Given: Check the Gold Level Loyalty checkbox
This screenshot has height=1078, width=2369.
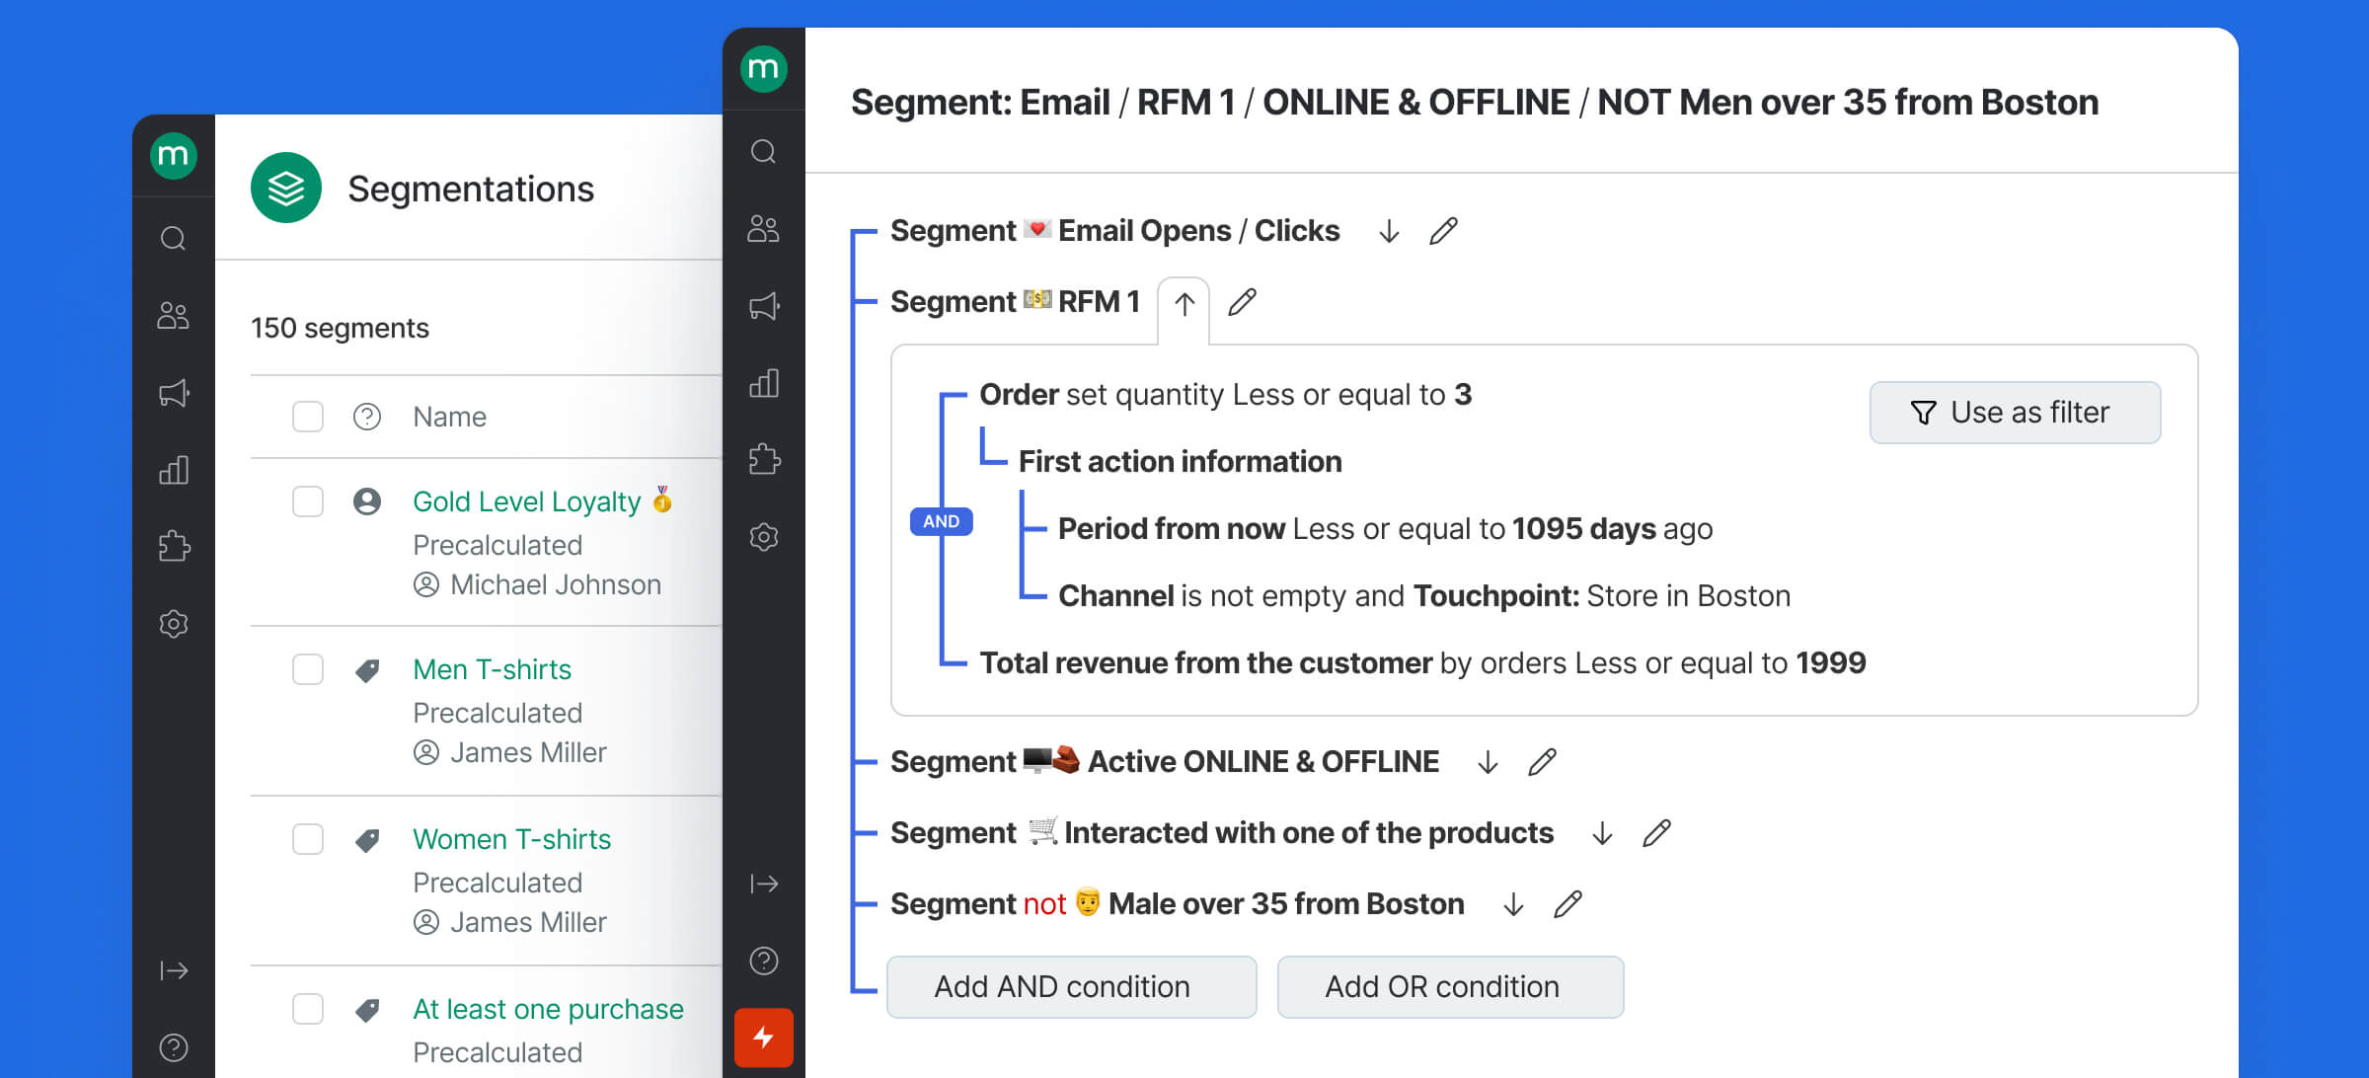Looking at the screenshot, I should (x=308, y=501).
